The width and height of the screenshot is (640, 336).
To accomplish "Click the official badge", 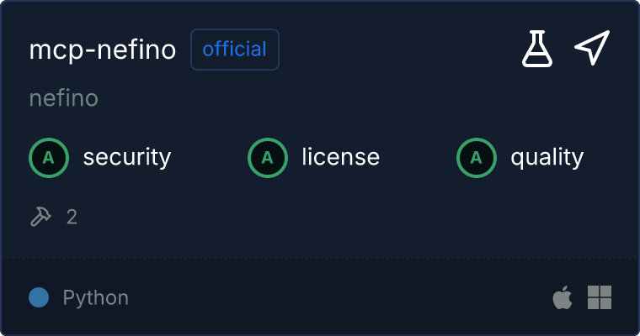I will [x=235, y=50].
